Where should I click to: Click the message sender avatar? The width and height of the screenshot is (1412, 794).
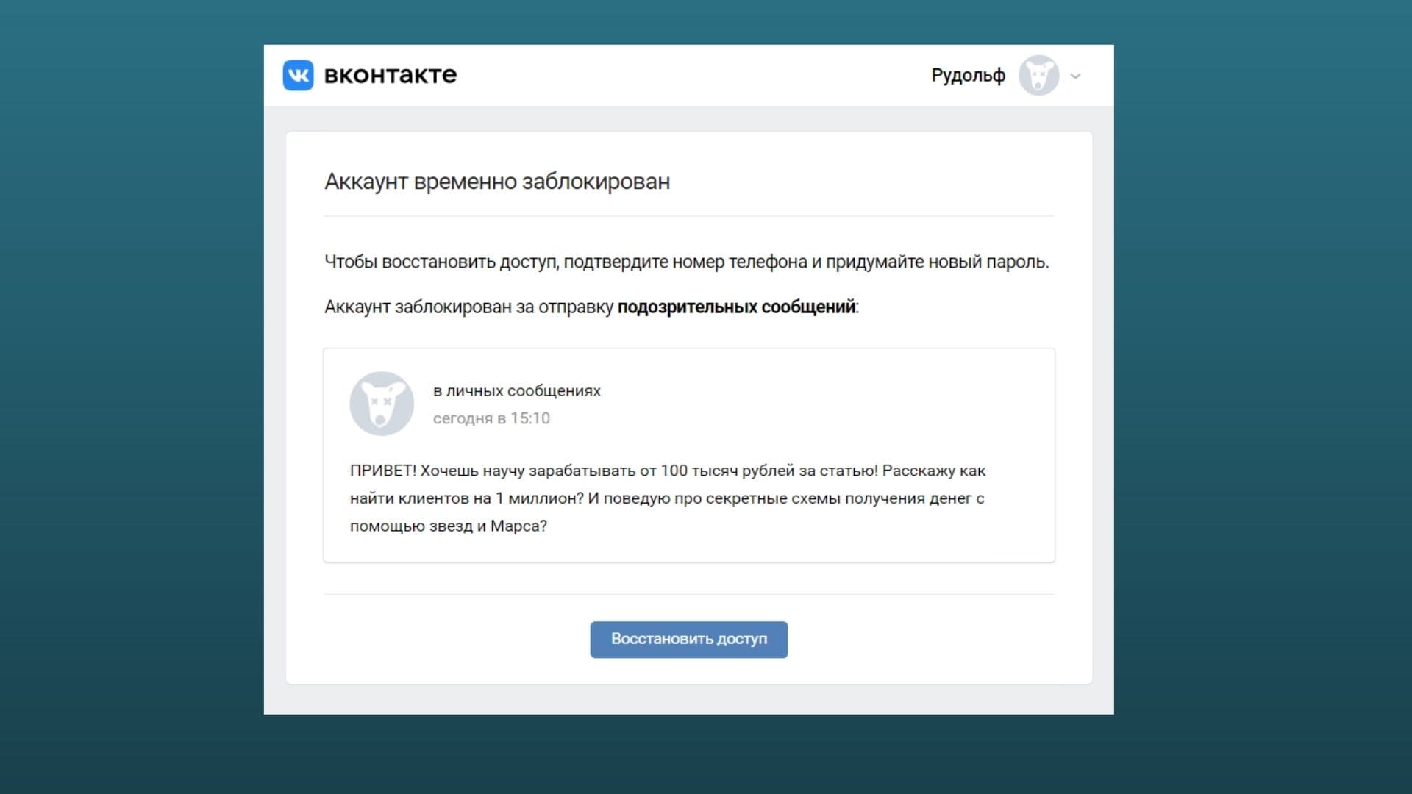click(381, 404)
